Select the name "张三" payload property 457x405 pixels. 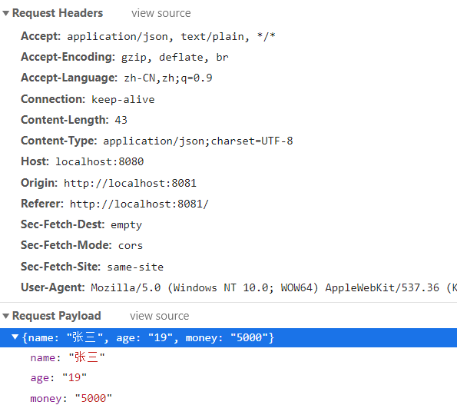[68, 357]
